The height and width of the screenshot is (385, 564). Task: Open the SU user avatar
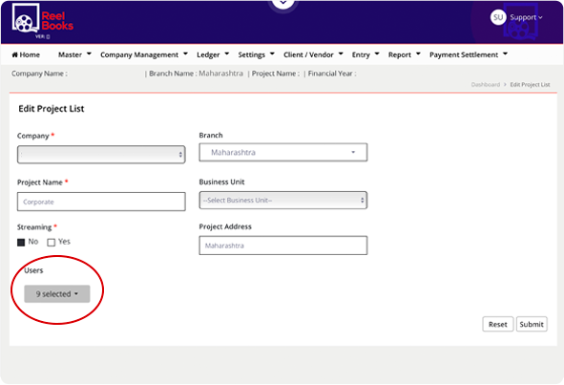click(x=498, y=17)
